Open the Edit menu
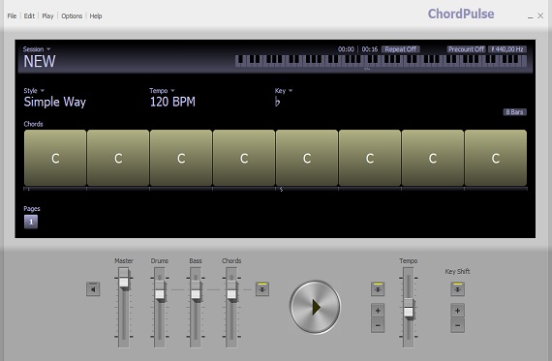552x361 pixels. tap(29, 15)
